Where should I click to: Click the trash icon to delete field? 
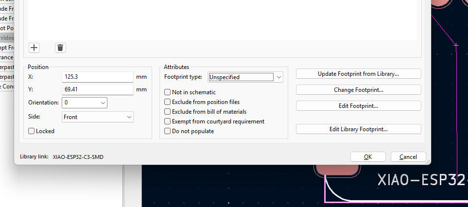click(x=60, y=48)
